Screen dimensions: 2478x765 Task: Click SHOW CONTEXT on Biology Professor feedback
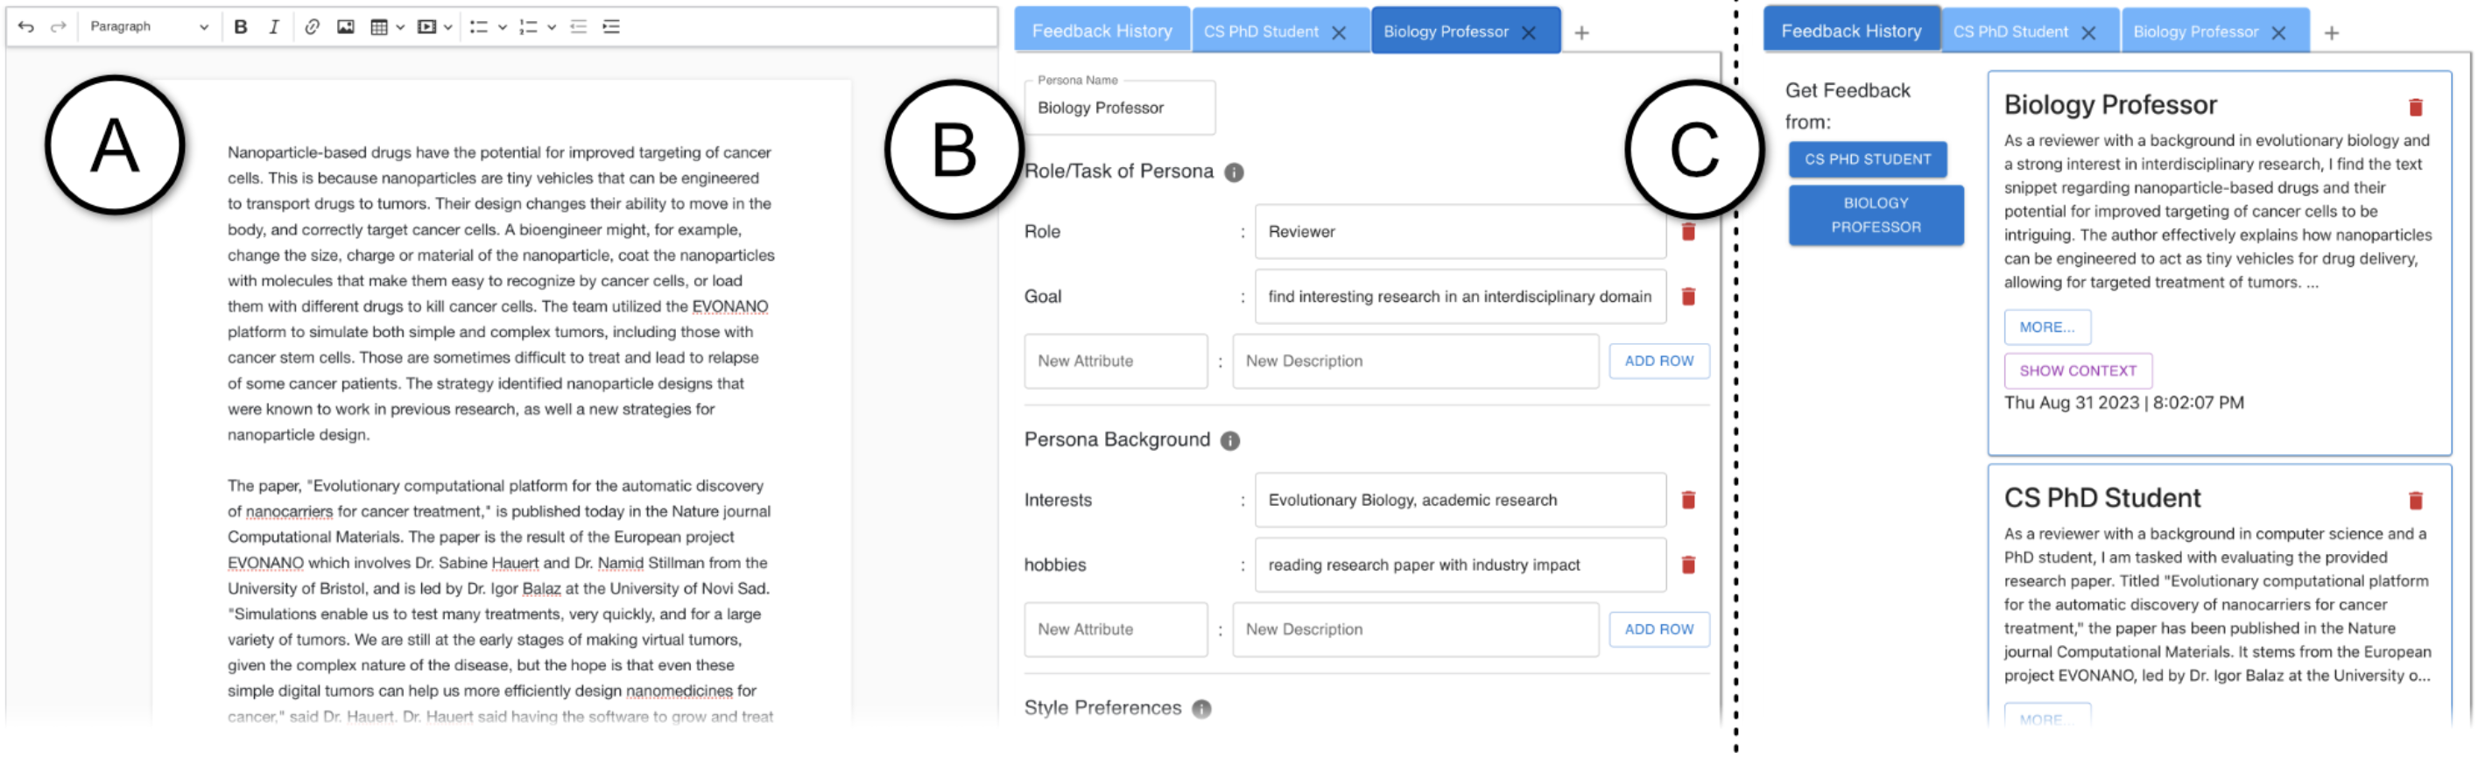pyautogui.click(x=2077, y=371)
